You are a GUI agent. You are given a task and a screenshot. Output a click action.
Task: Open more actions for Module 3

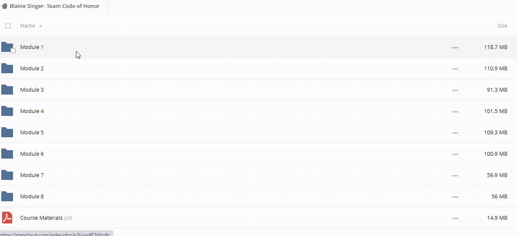(x=455, y=90)
